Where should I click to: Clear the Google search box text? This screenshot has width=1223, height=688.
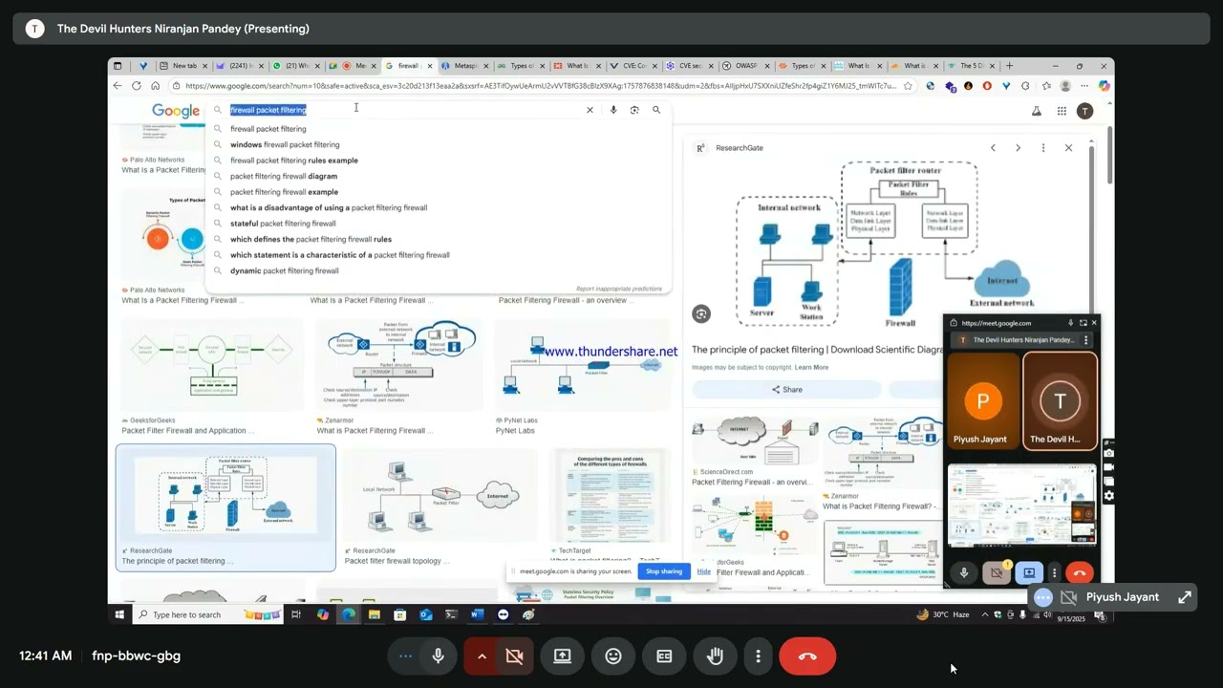[x=590, y=110]
